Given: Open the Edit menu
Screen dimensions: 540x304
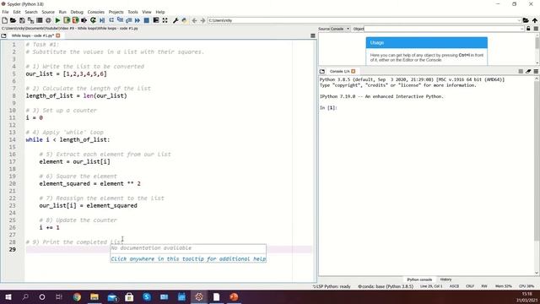Looking at the screenshot, I should 17,12.
